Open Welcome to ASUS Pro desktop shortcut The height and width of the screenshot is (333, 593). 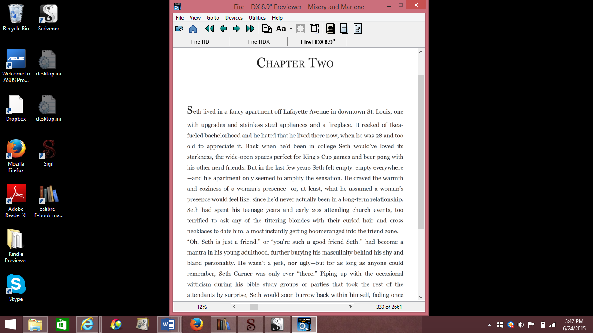click(x=16, y=66)
